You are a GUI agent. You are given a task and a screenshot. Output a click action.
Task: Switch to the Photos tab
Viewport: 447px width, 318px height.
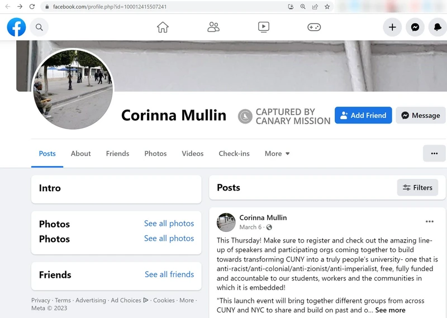coord(155,154)
